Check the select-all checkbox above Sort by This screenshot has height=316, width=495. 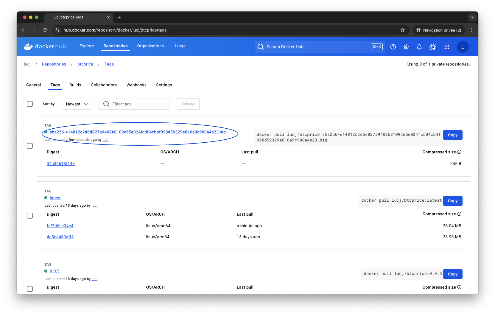coord(30,104)
